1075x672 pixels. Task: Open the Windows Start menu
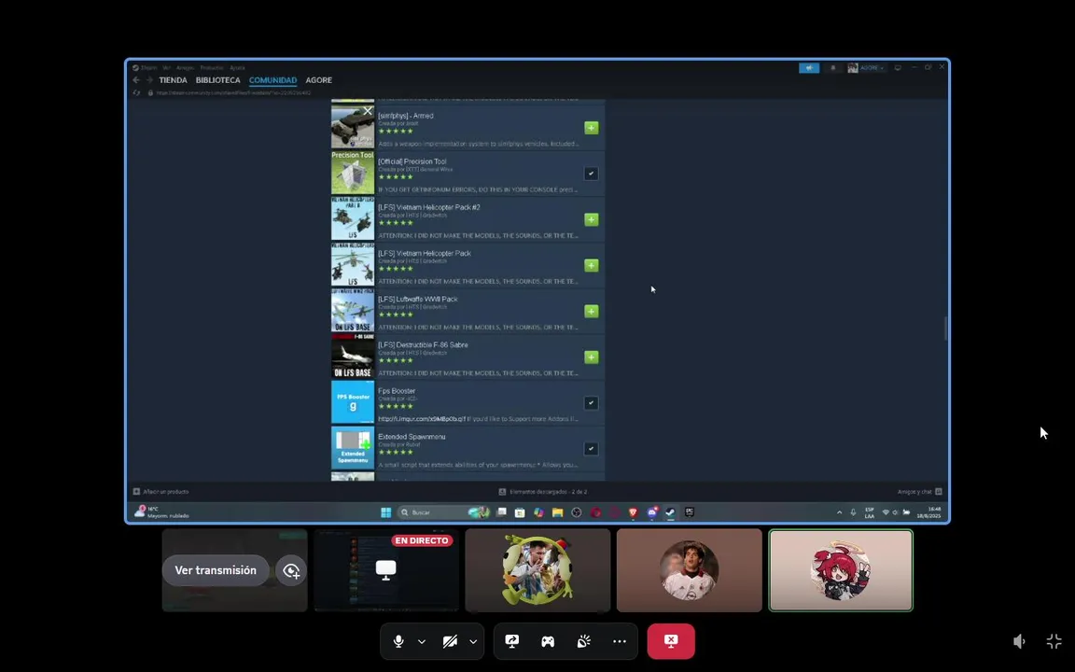click(x=386, y=512)
